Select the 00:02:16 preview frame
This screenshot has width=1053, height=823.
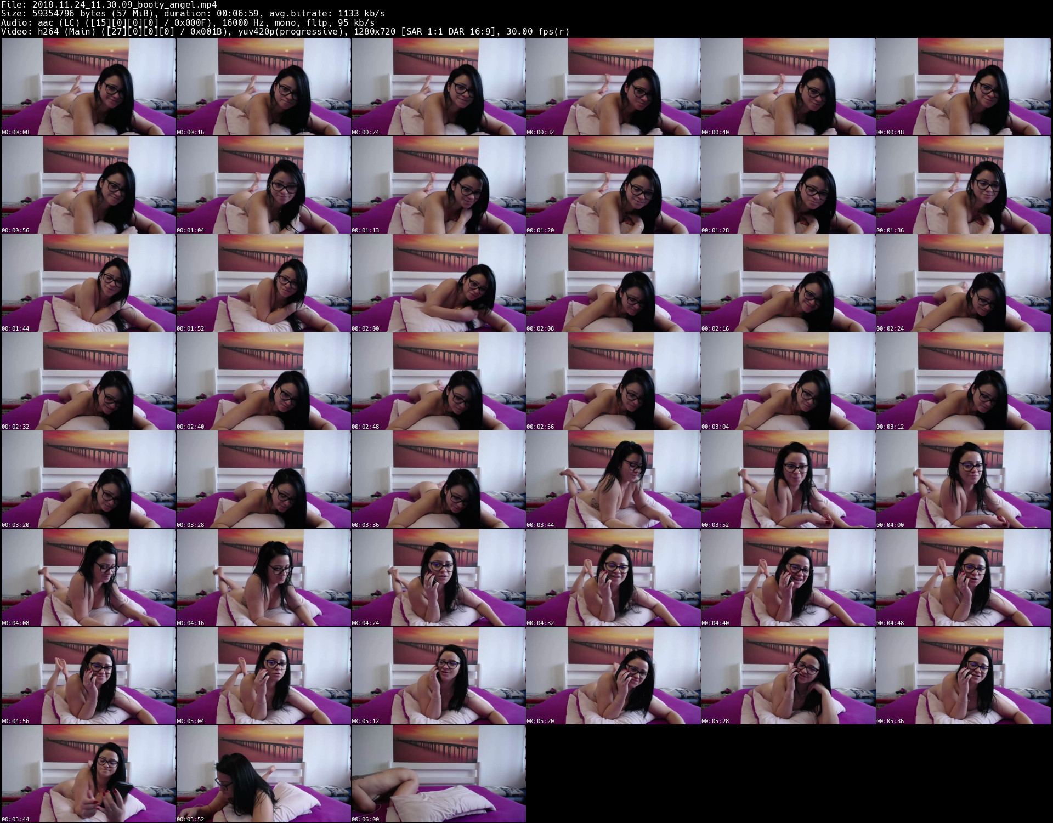[x=788, y=283]
